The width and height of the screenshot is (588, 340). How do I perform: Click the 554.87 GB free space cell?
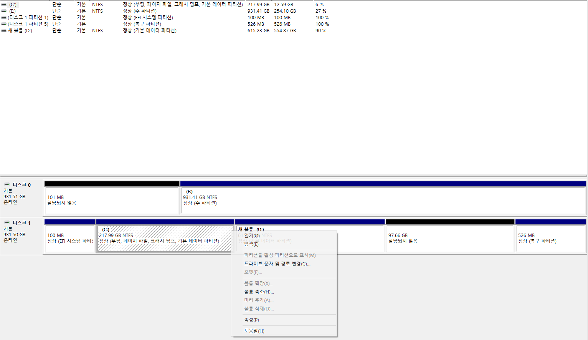point(285,30)
